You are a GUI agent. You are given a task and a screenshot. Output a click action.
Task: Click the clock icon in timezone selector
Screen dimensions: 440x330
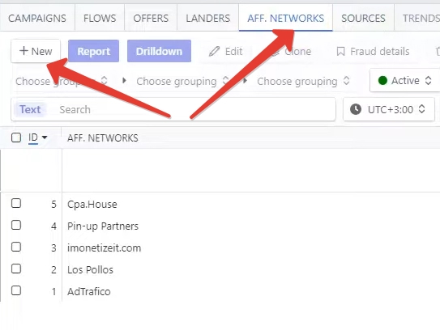point(356,109)
